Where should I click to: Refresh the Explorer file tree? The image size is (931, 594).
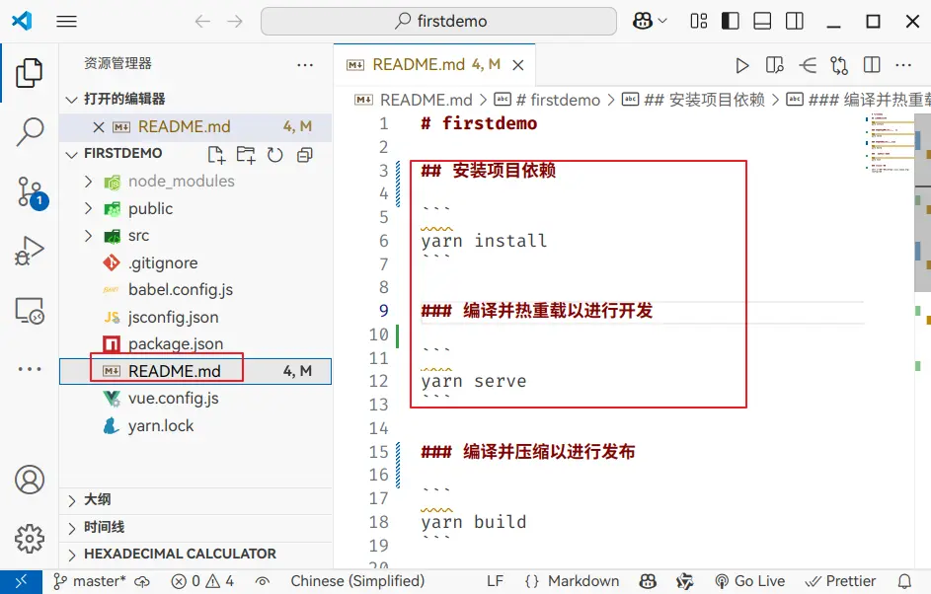coord(274,155)
